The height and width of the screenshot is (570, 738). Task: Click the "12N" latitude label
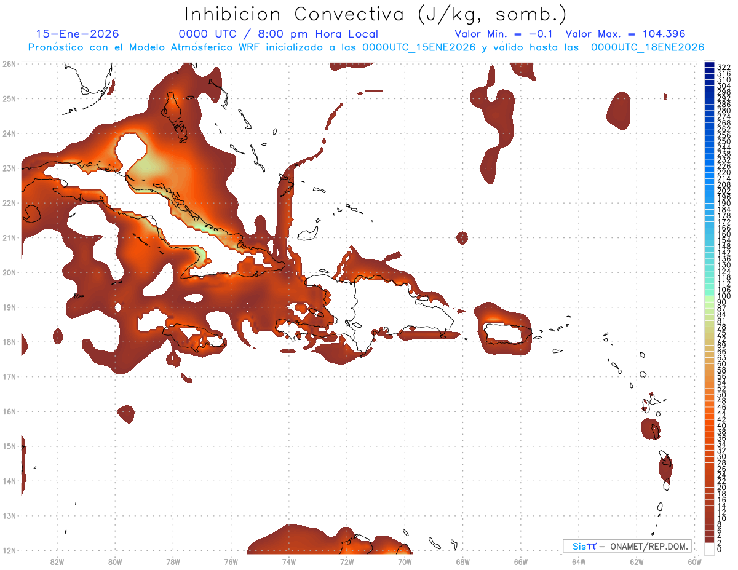click(9, 550)
